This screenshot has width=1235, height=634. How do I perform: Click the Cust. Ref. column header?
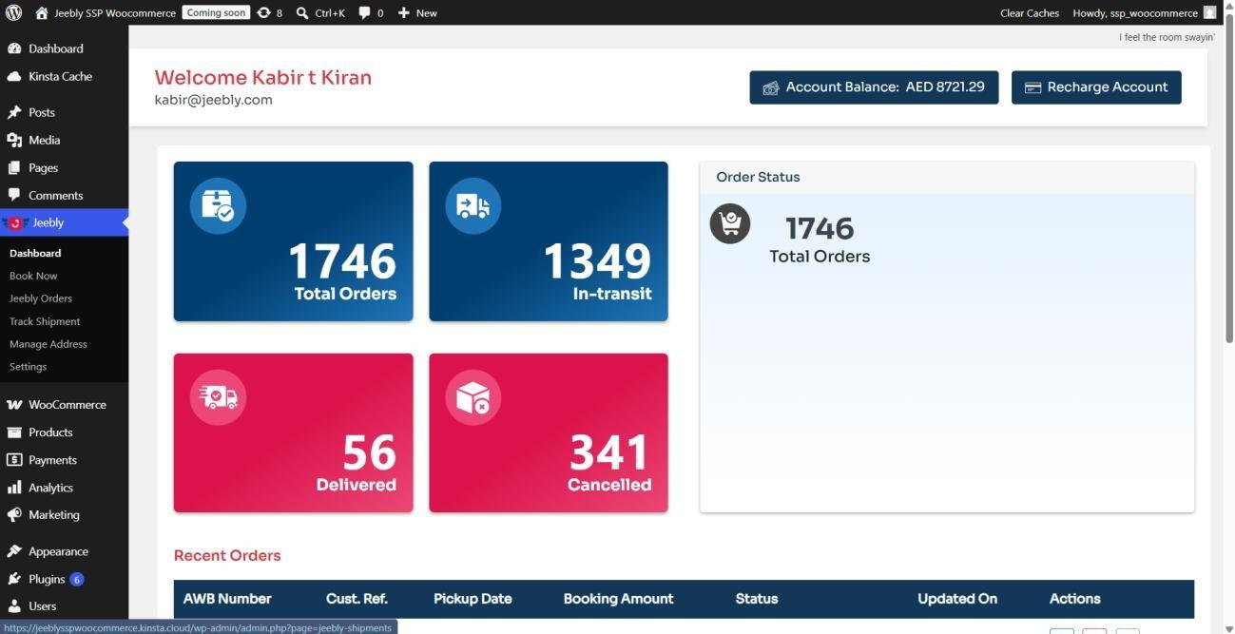click(357, 599)
